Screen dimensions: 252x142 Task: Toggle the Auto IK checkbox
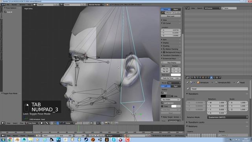click(5, 12)
